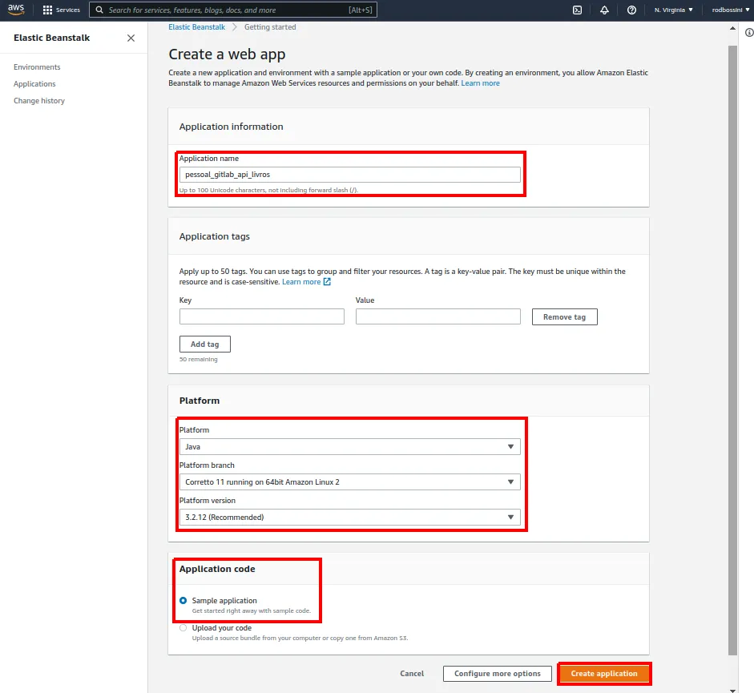Screen dimensions: 754x693
Task: Go to Environments in the sidebar
Action: tap(37, 66)
